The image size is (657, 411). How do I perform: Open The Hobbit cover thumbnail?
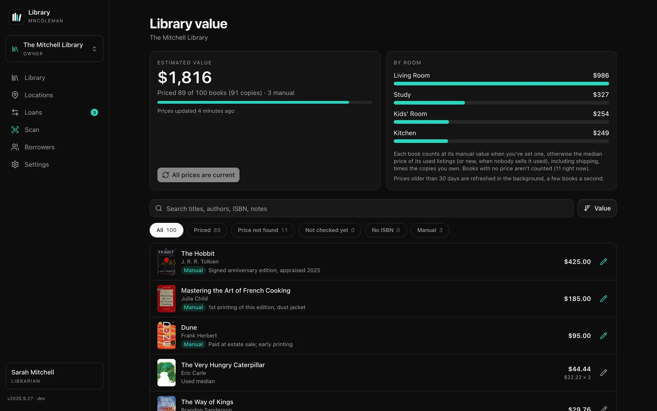(166, 262)
